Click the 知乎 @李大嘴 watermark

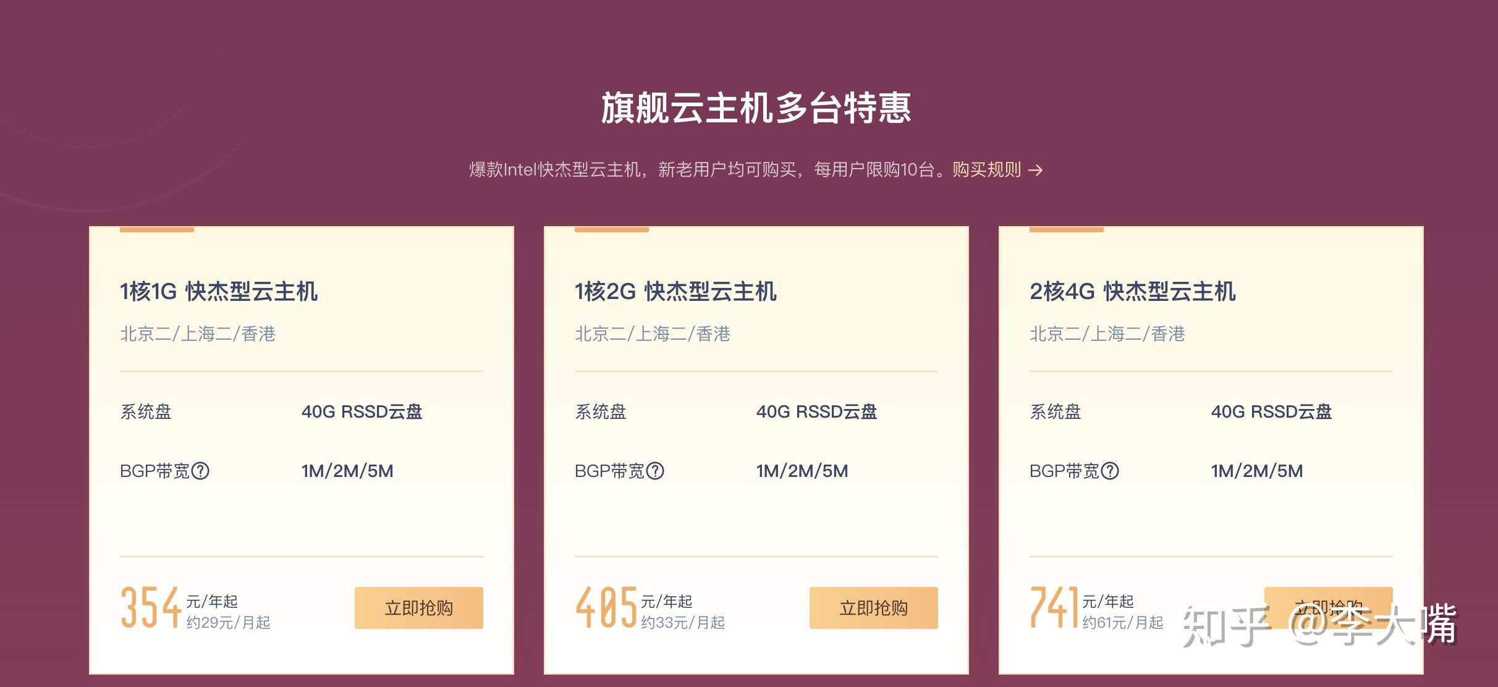coord(1319,625)
